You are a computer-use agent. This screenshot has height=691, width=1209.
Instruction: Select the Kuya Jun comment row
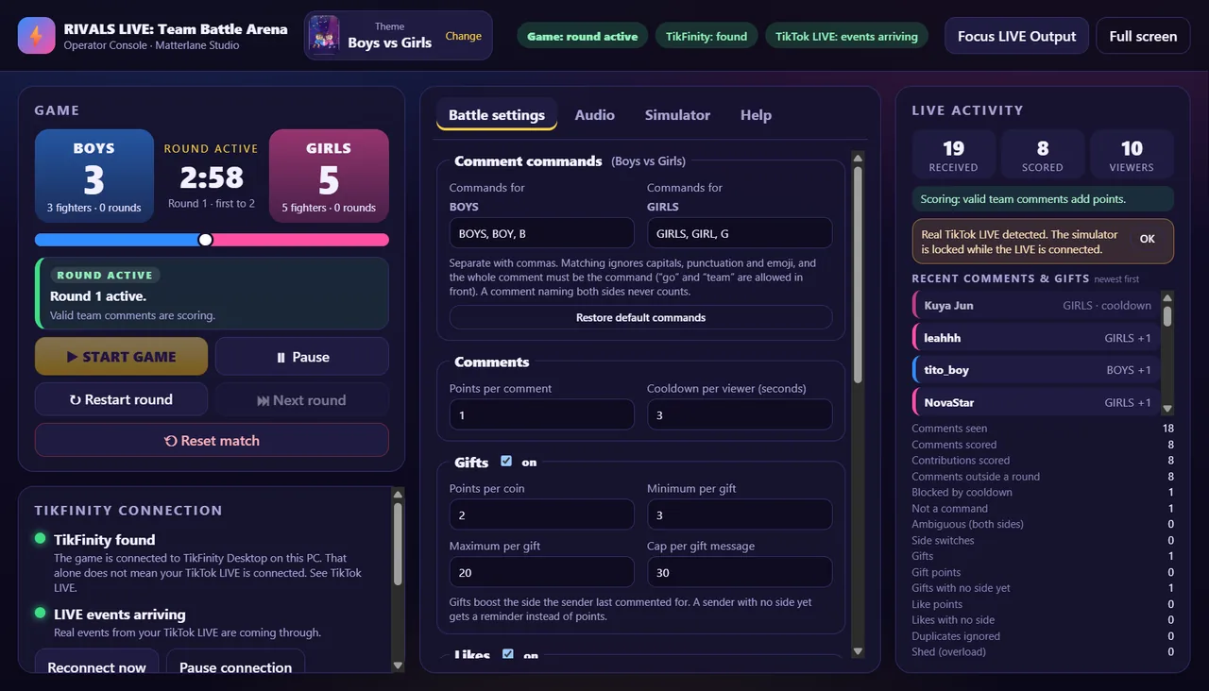pos(1035,305)
